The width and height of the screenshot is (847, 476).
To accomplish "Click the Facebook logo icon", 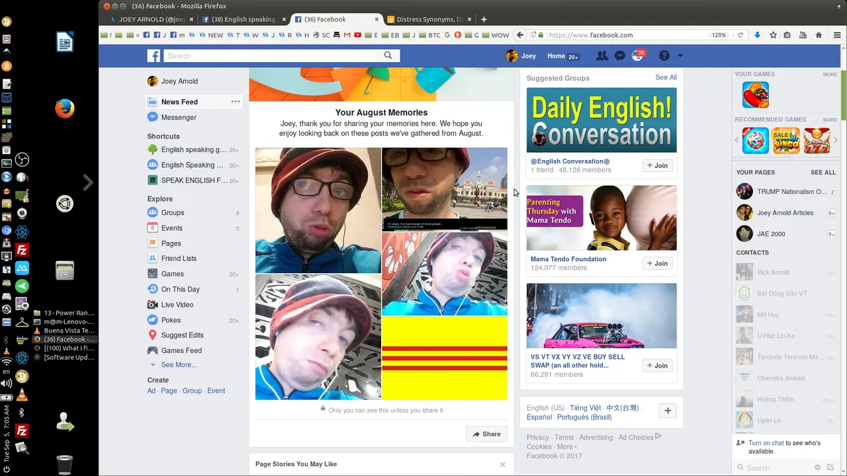I will coord(154,56).
